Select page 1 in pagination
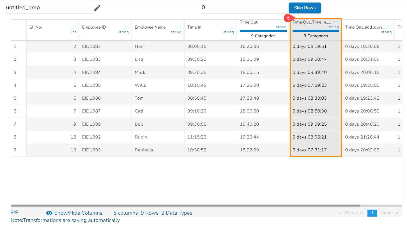The image size is (407, 225). click(372, 213)
